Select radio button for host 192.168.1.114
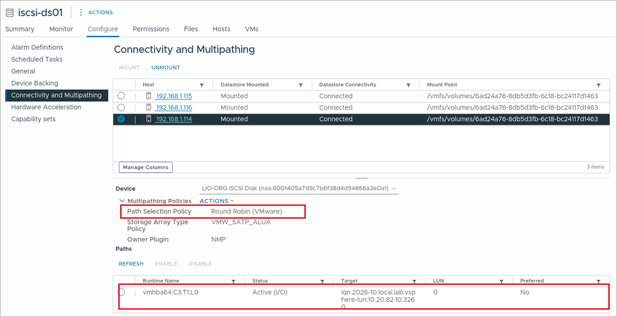617x317 pixels. coord(121,119)
